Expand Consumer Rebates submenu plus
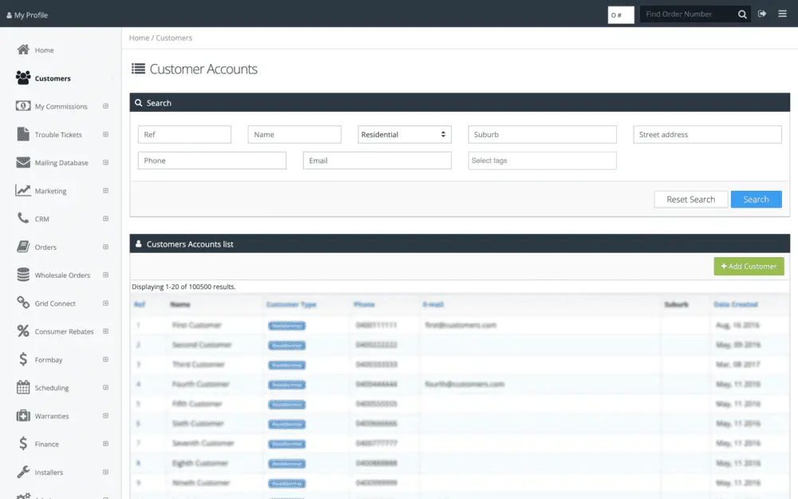The image size is (798, 499). [105, 331]
